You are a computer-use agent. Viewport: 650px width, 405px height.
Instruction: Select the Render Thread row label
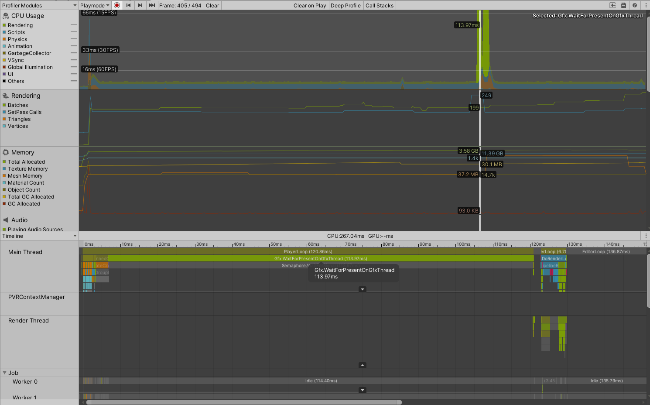click(x=28, y=320)
